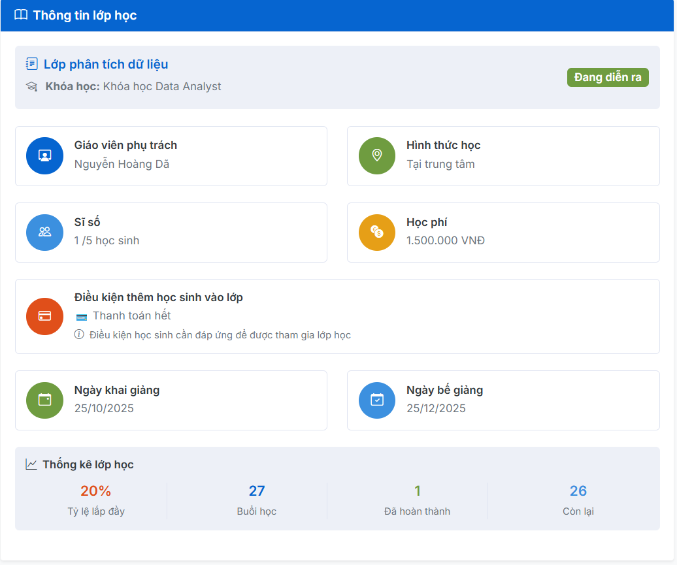The width and height of the screenshot is (677, 565).
Task: Click the blue group icon for Sĩ số
Action: [x=44, y=232]
